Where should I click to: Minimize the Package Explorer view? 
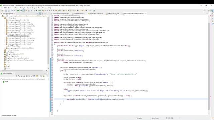coord(45,14)
